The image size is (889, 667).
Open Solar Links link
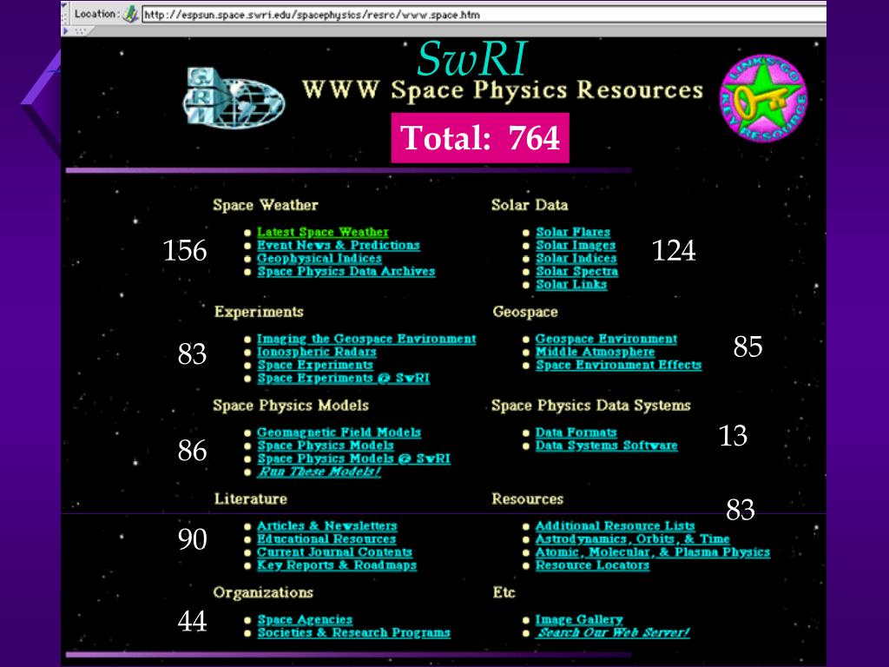click(571, 284)
